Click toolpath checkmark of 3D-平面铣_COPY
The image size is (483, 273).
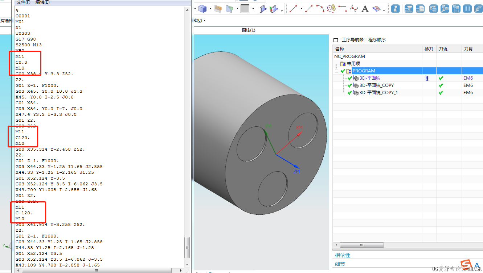pos(441,85)
